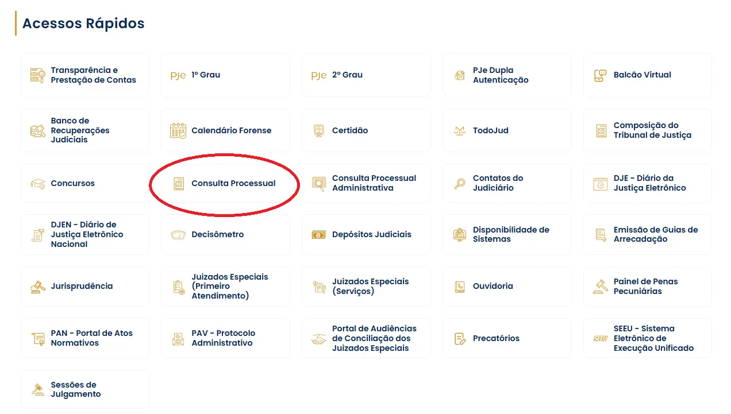Viewport: 731px width, 414px height.
Task: Click the Decisômetro gauge icon
Action: [178, 235]
